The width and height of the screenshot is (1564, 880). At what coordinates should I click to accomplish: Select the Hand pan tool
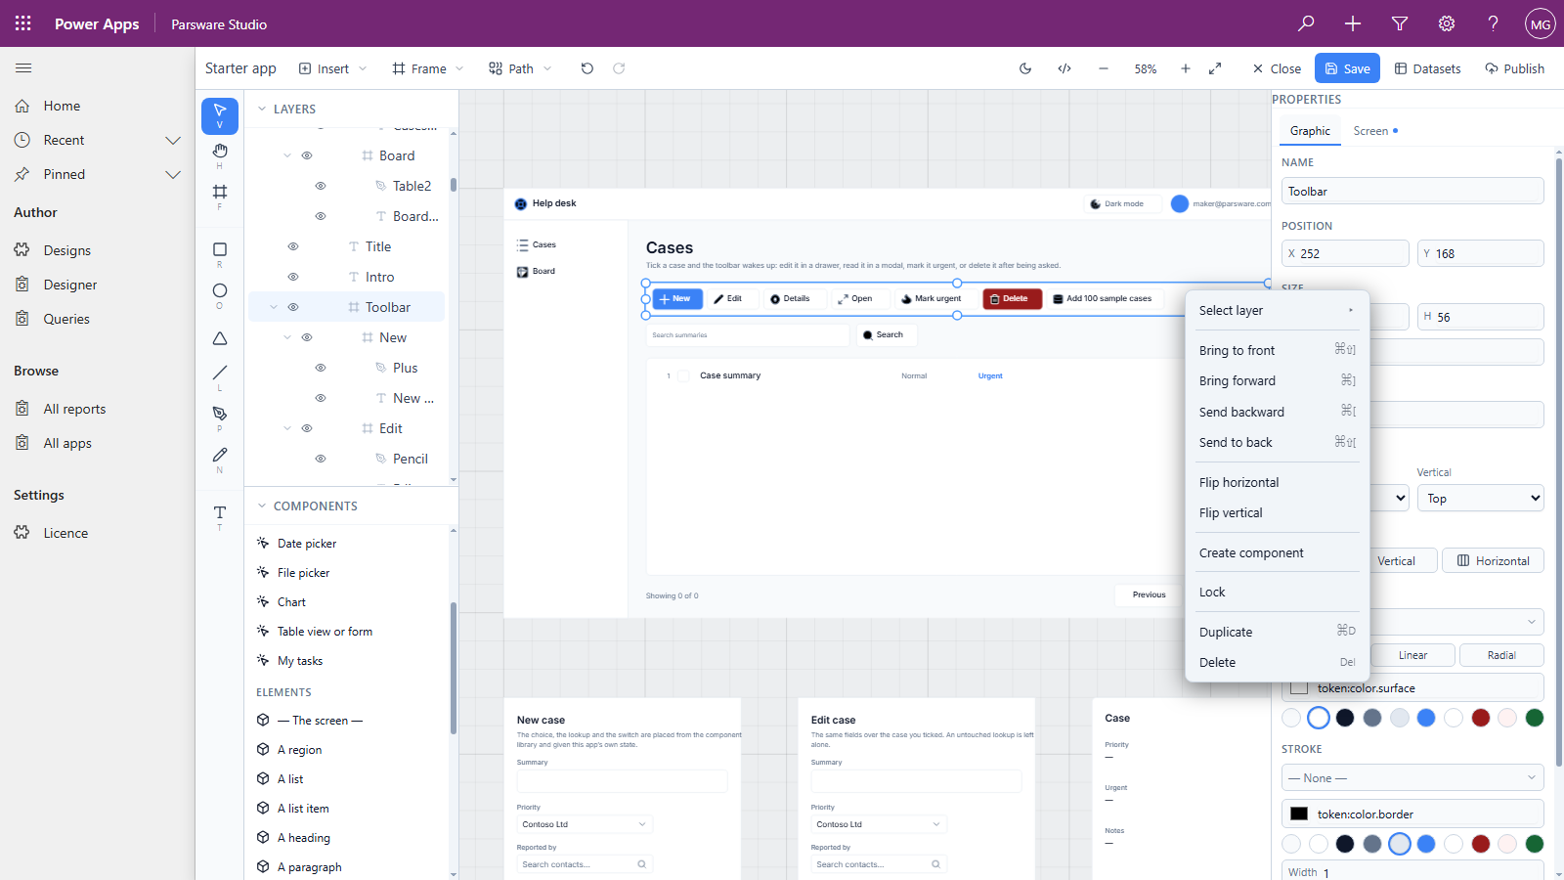(220, 154)
